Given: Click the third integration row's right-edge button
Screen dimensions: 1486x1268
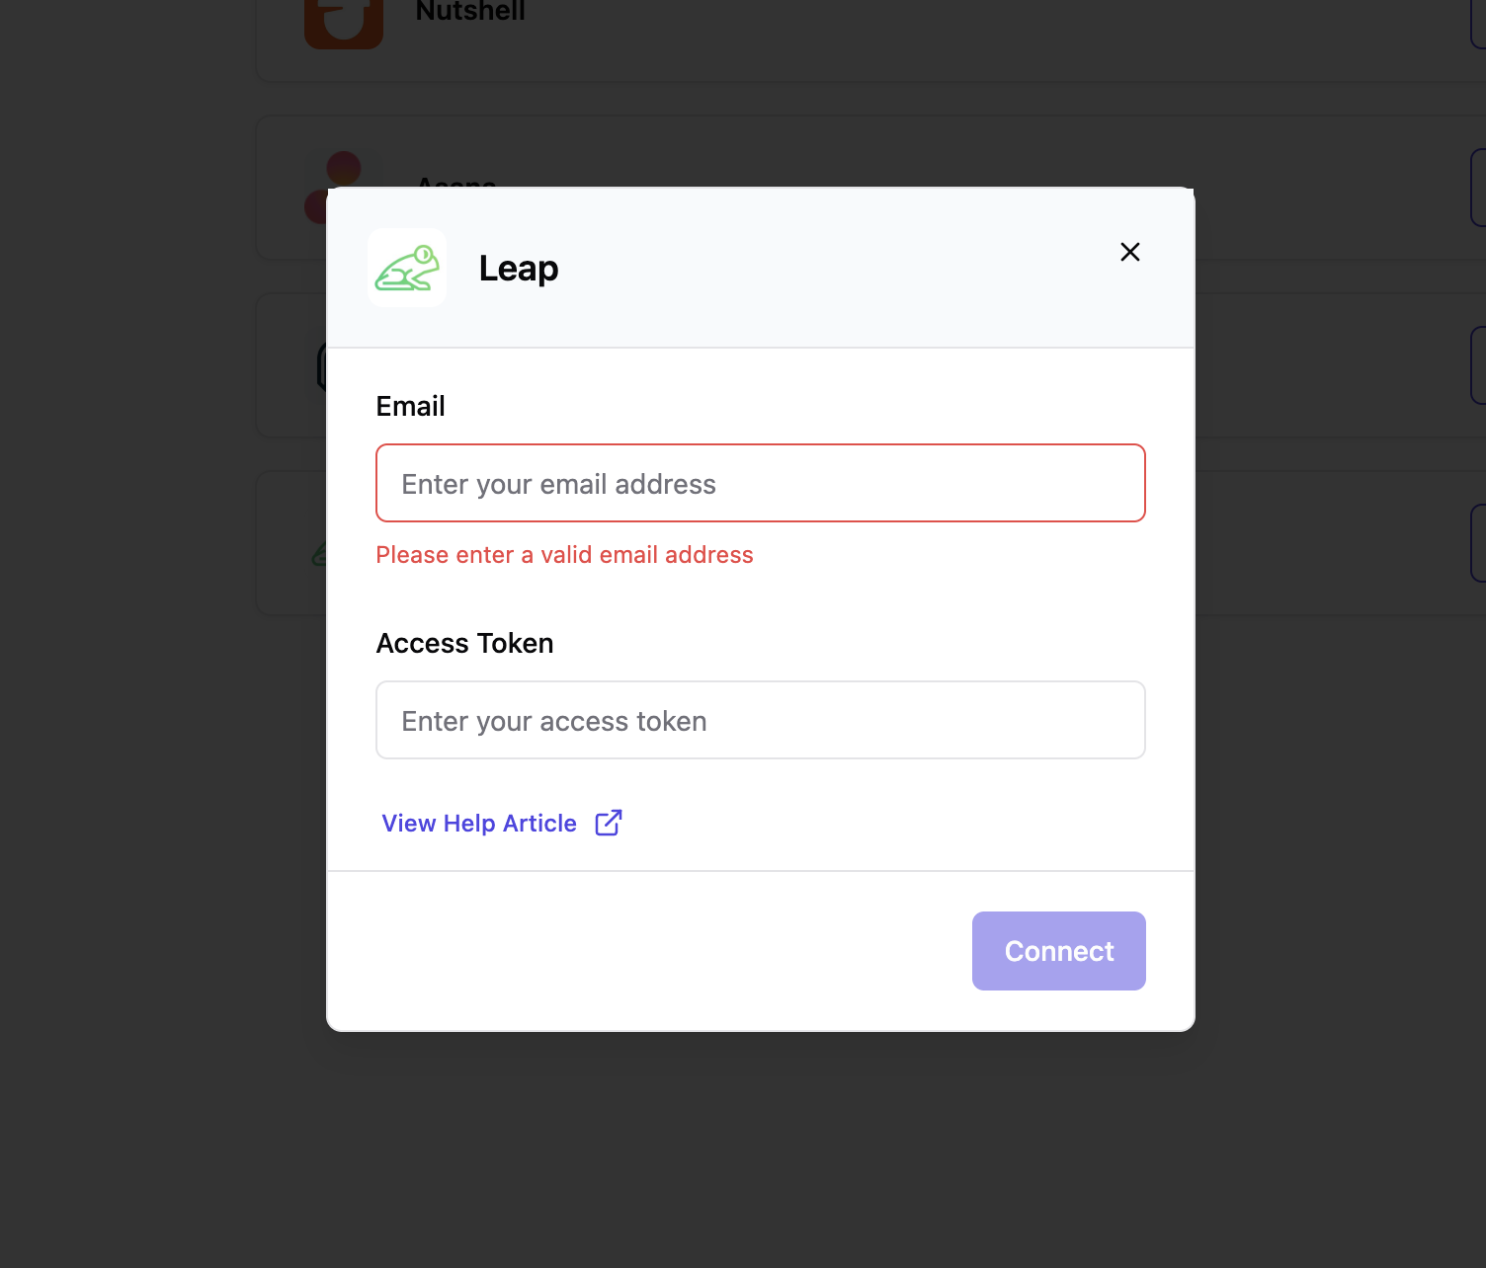Looking at the screenshot, I should tap(1478, 365).
